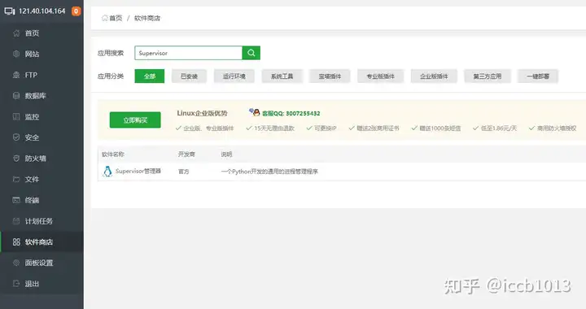The height and width of the screenshot is (309, 586).
Task: Click the database icon for 数据库
Action: [x=16, y=96]
